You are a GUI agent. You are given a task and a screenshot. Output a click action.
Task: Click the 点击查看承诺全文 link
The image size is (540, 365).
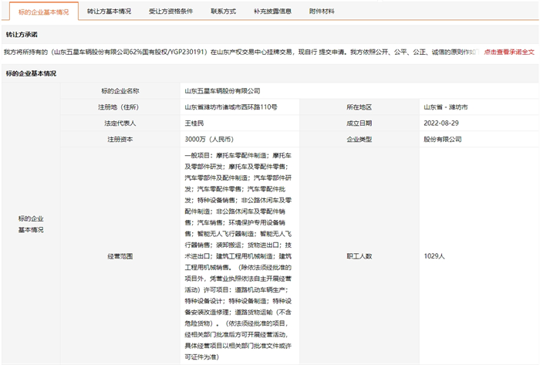(x=509, y=52)
